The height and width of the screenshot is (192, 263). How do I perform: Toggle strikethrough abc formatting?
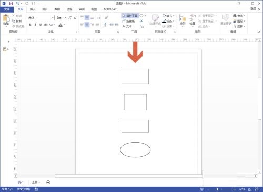click(x=46, y=25)
